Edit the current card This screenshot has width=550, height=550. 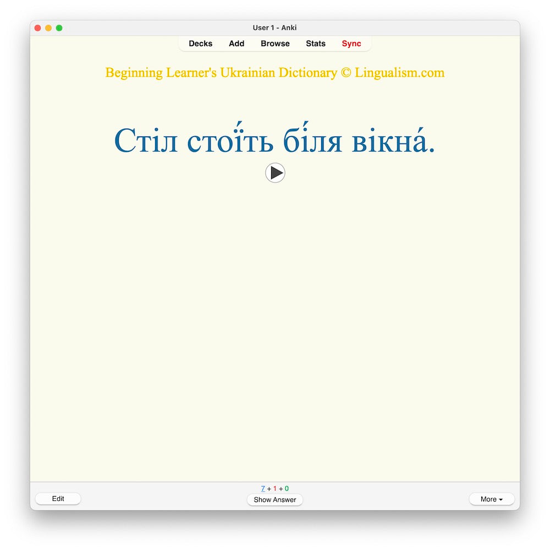[58, 498]
